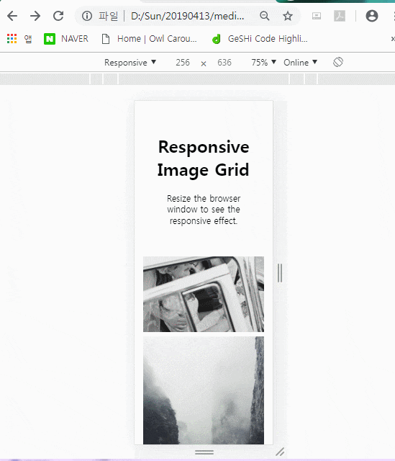The image size is (395, 461).
Task: Click the PDF extension icon
Action: pos(340,16)
